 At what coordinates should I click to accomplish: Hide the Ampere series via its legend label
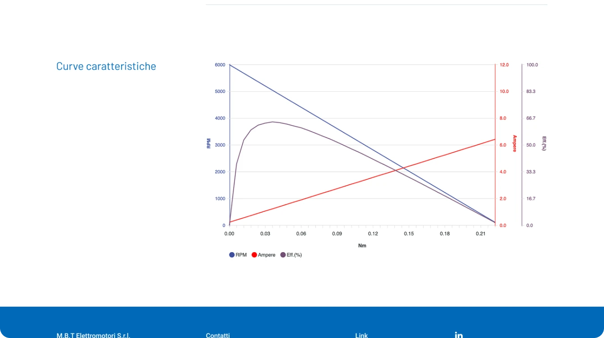click(267, 255)
